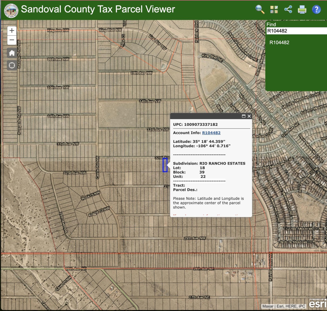Select search result R104482 in Find panel
327x311 pixels.
279,42
